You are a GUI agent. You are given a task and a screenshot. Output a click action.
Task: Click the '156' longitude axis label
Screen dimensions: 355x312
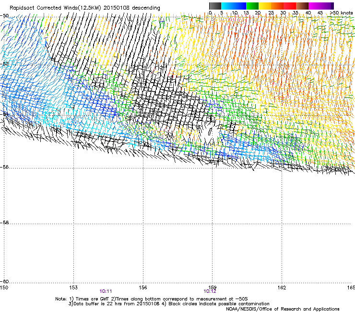coord(143,288)
